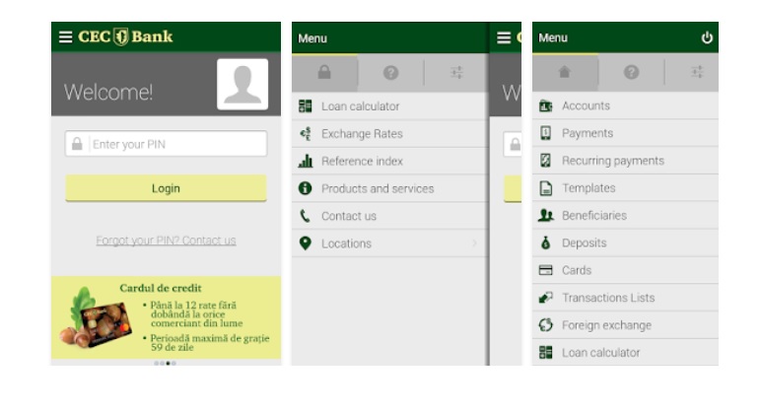Open Beneficiaries entry
Screen dimensions: 762x415
[625, 215]
